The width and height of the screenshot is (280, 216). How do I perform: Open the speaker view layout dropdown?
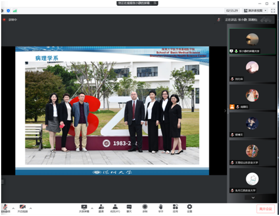click(255, 11)
